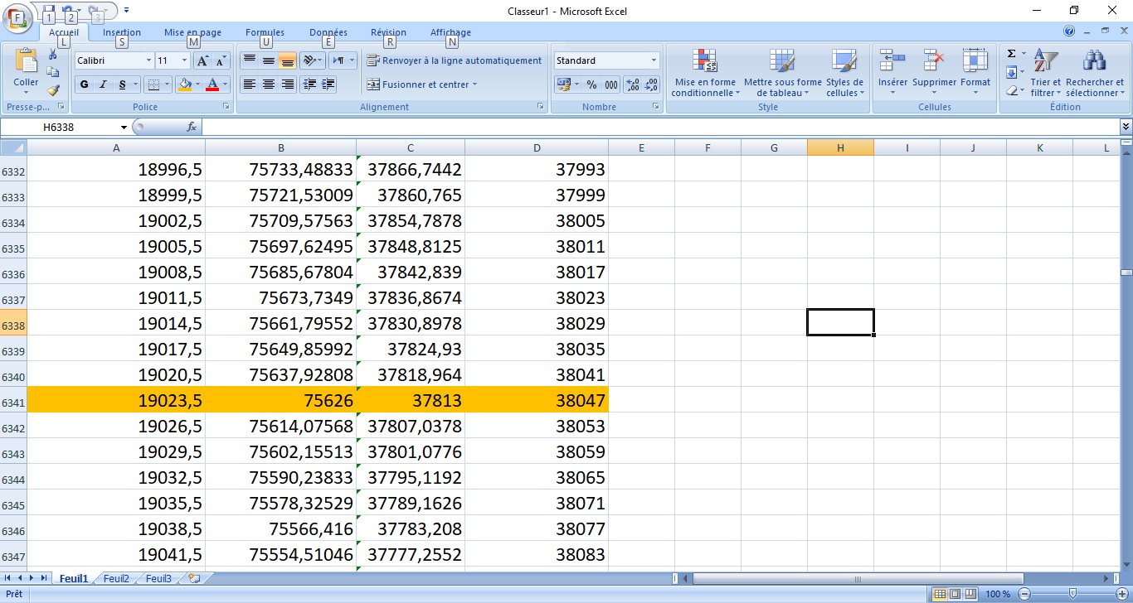The width and height of the screenshot is (1133, 603).
Task: Toggle Renvoyer à la ligne automatiquement
Action: [454, 60]
